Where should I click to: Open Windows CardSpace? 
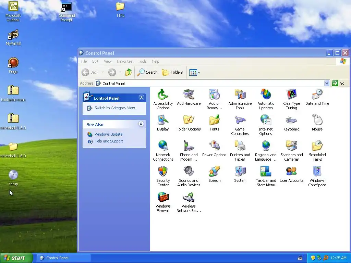pyautogui.click(x=317, y=176)
